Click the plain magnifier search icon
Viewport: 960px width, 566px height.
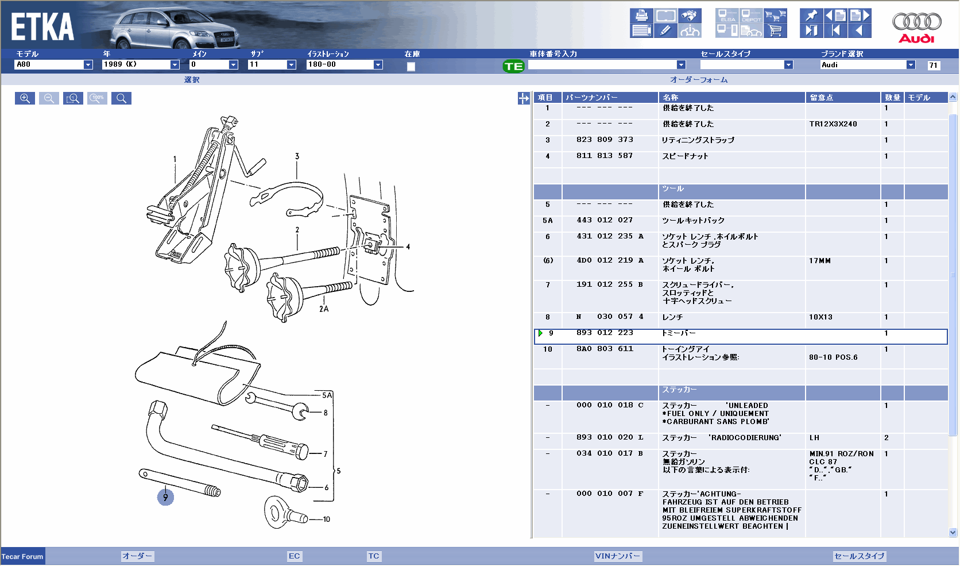pyautogui.click(x=121, y=98)
